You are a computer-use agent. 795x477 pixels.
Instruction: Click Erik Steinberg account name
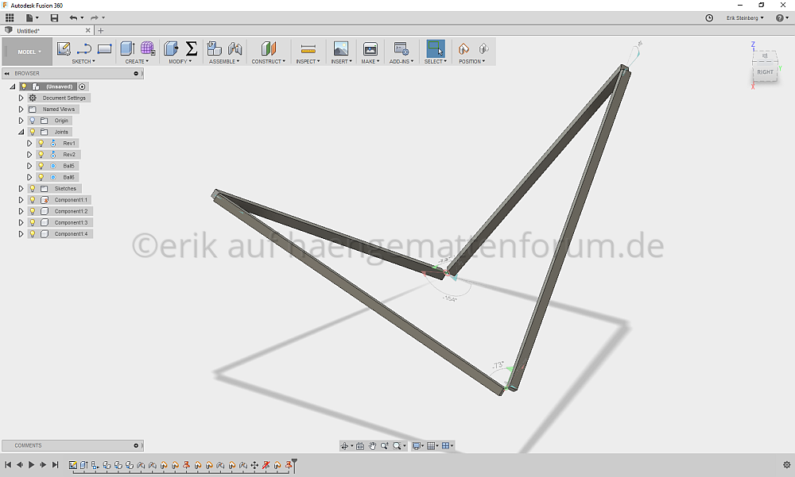745,17
